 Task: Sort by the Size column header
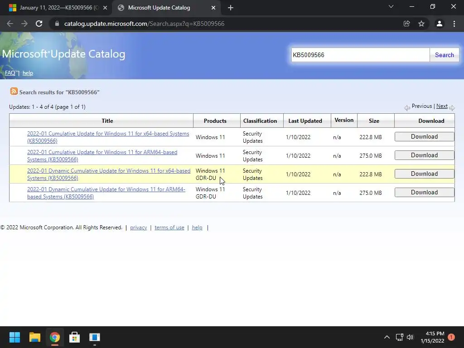pos(374,121)
